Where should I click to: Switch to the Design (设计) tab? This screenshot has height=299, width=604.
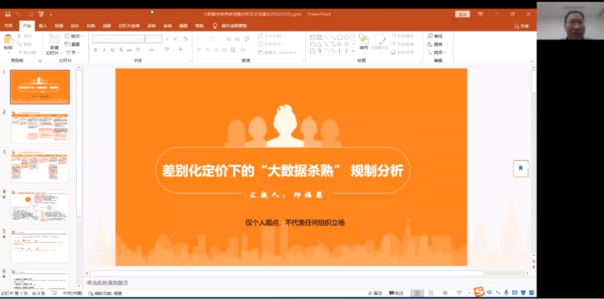click(x=75, y=26)
